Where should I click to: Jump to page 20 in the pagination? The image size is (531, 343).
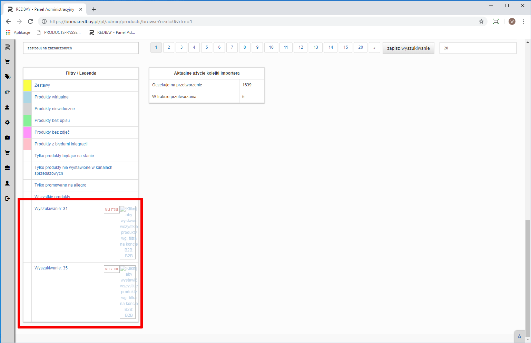point(360,47)
